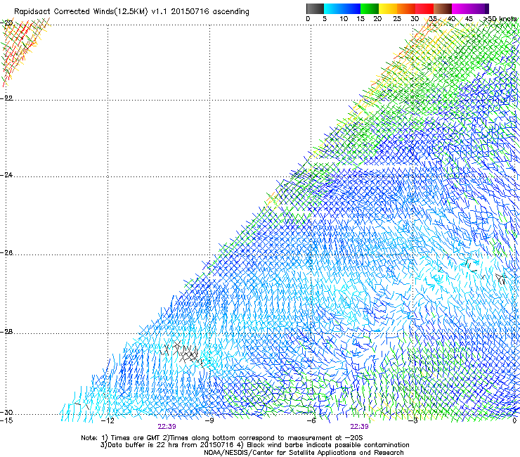Click the left 22:39 time stamp
This screenshot has width=520, height=457.
pyautogui.click(x=167, y=427)
